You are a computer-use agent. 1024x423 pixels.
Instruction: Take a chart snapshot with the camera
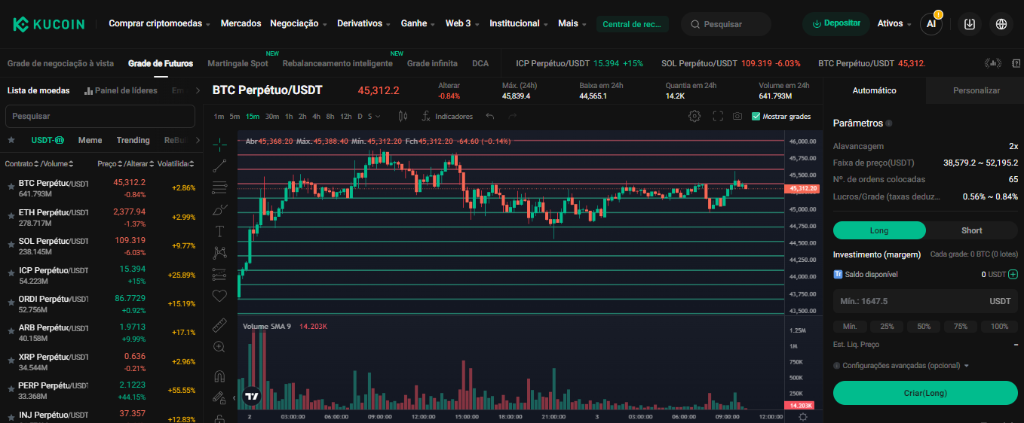(737, 116)
